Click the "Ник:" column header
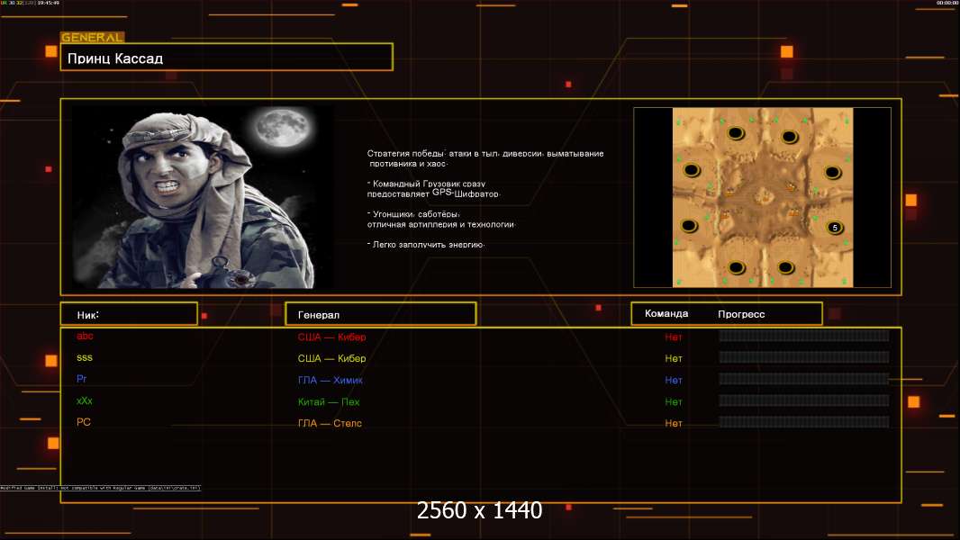Image resolution: width=960 pixels, height=540 pixels. (x=129, y=314)
